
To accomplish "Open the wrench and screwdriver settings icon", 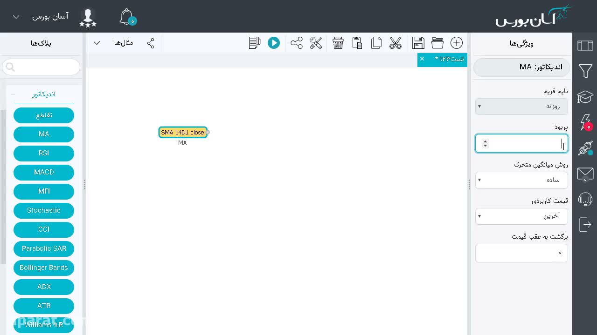I will [x=316, y=43].
